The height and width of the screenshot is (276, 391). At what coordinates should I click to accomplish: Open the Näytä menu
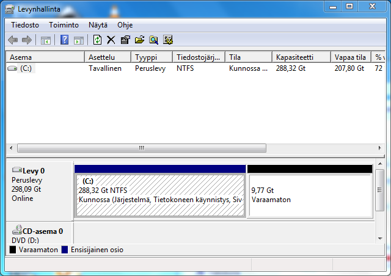coord(98,25)
